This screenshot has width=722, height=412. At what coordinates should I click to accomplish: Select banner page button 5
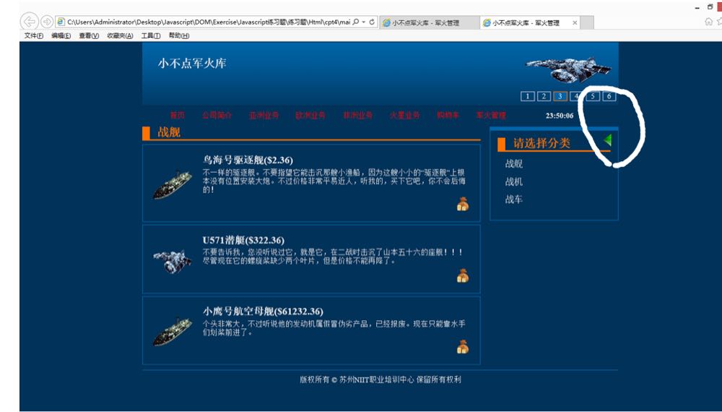coord(593,96)
